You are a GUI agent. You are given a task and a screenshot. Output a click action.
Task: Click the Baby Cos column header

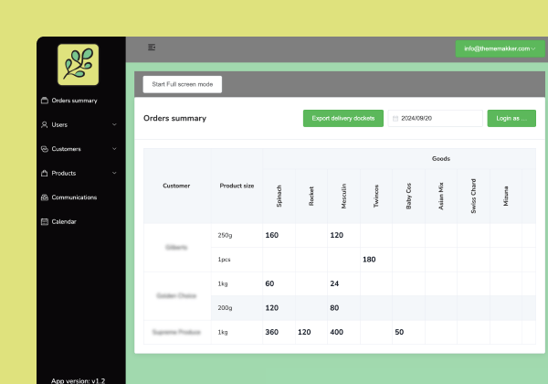click(x=408, y=197)
